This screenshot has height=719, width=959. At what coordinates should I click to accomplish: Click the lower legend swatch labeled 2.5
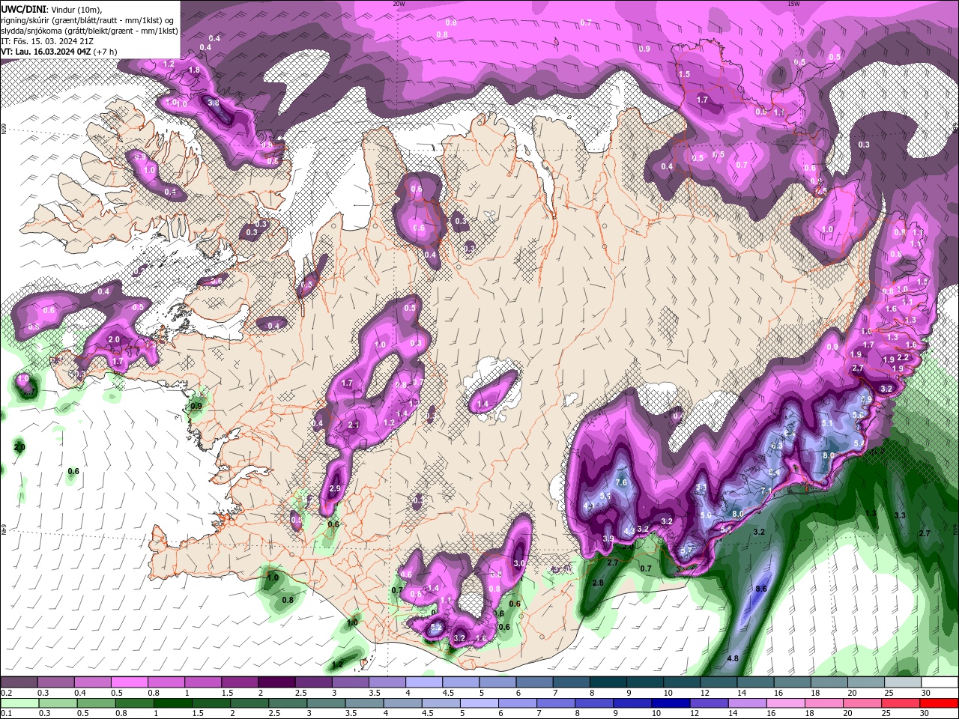(x=288, y=703)
